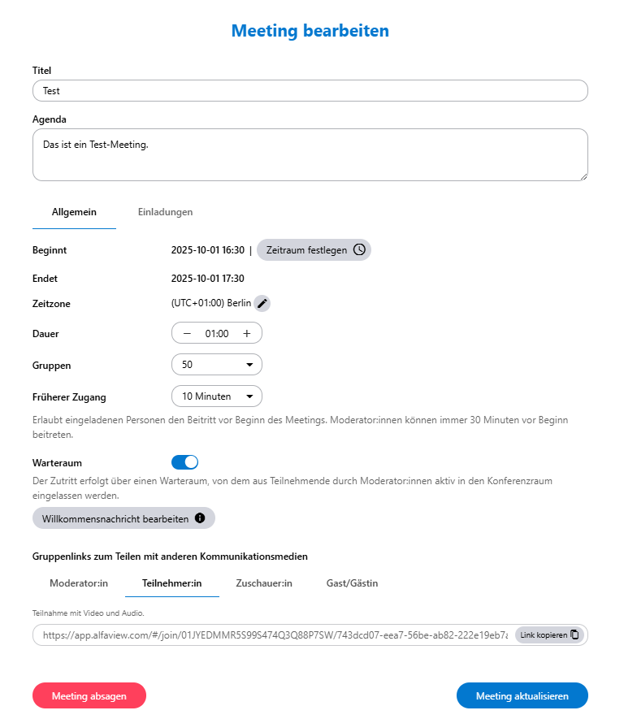Click the Meeting absagen button
The image size is (624, 719).
pos(89,696)
